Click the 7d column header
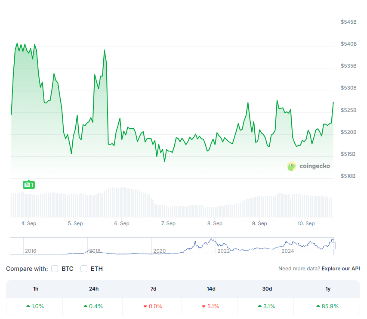367x319 pixels. pyautogui.click(x=153, y=289)
